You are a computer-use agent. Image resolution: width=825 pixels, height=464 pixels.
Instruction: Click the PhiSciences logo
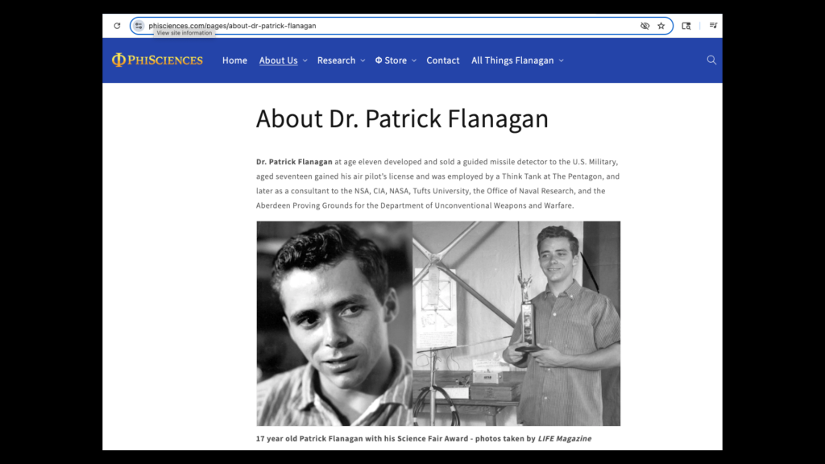click(x=157, y=60)
